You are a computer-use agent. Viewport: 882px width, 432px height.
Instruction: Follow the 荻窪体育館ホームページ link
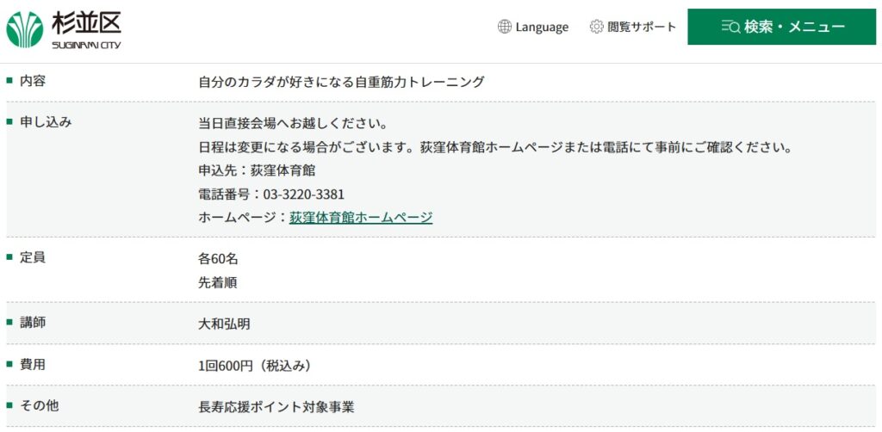pyautogui.click(x=361, y=218)
